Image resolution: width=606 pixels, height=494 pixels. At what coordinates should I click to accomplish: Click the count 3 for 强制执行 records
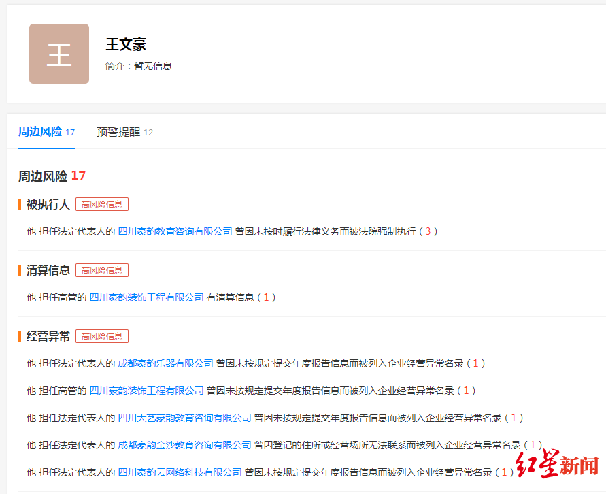coord(428,231)
